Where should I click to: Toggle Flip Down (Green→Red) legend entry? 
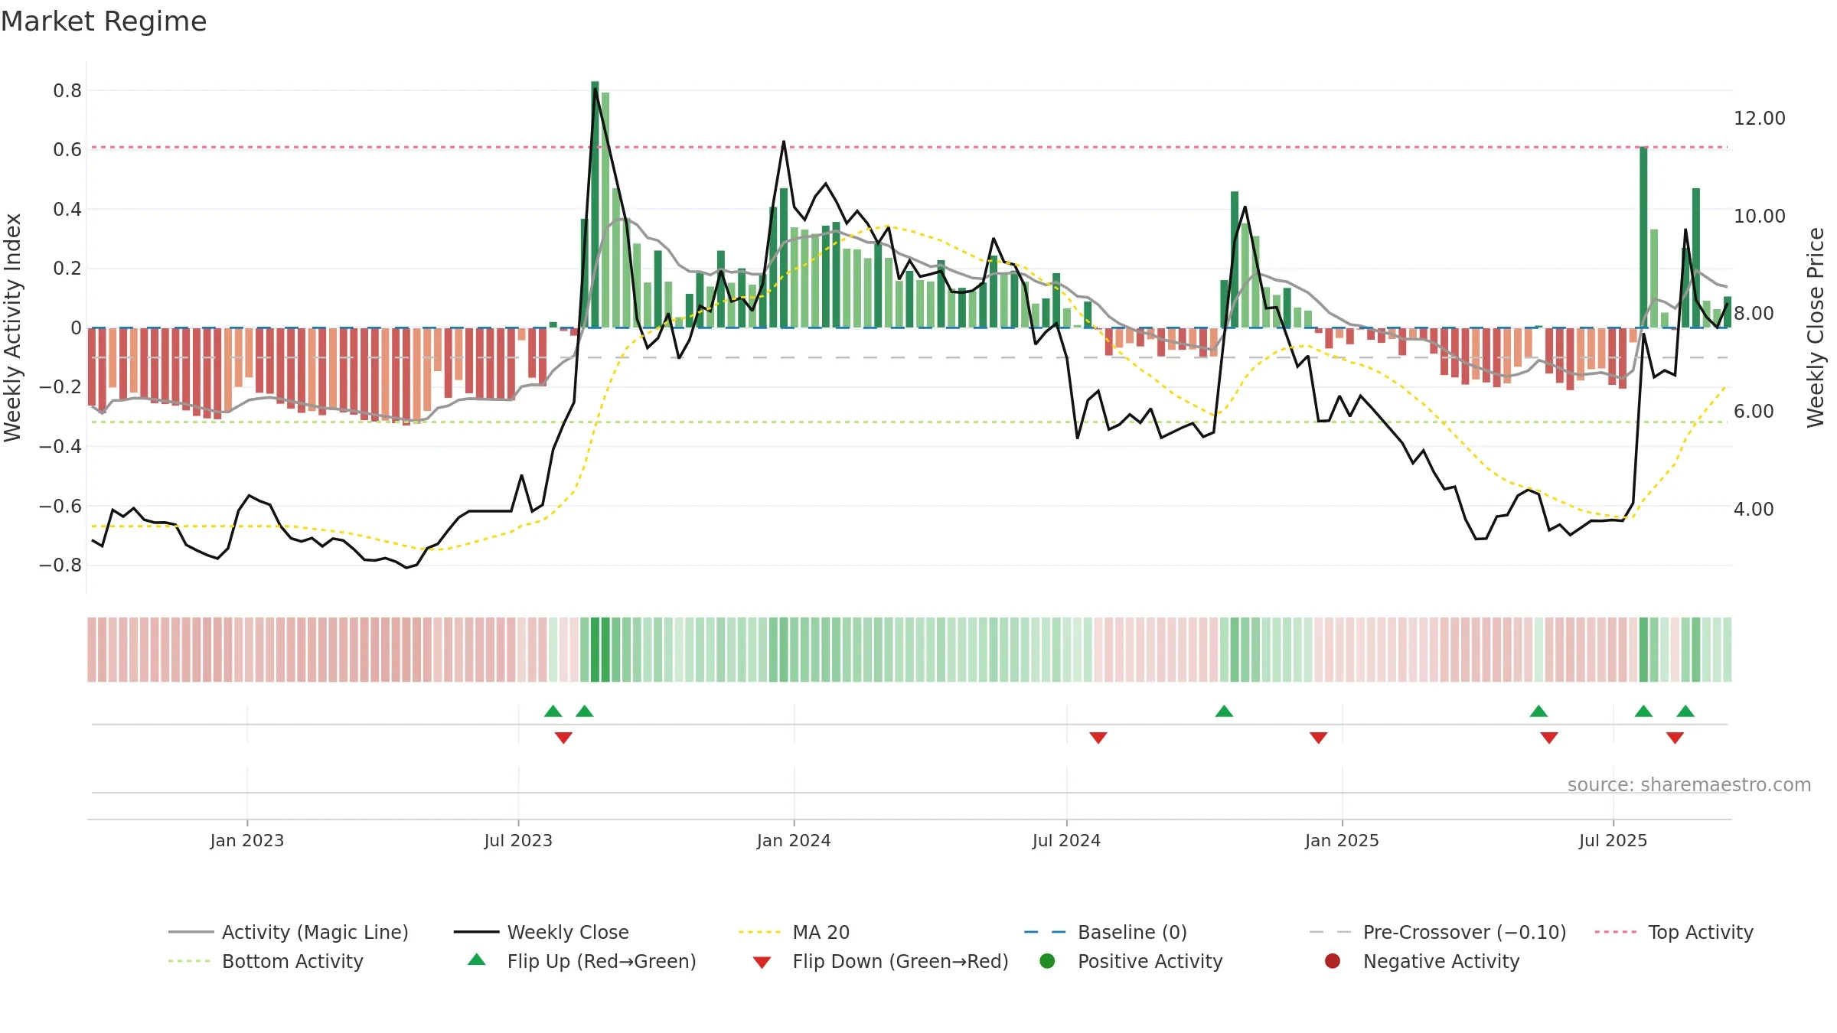click(880, 961)
